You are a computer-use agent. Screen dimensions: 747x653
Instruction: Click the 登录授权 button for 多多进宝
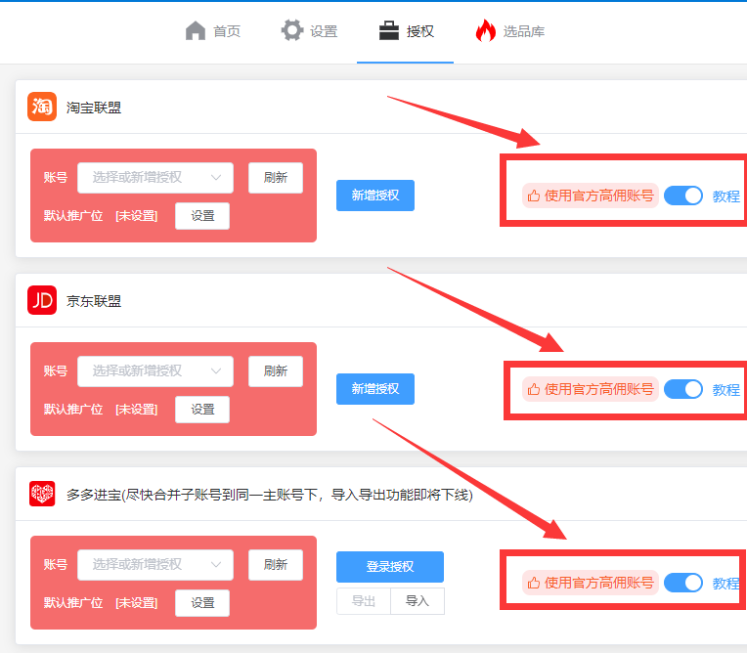[390, 567]
